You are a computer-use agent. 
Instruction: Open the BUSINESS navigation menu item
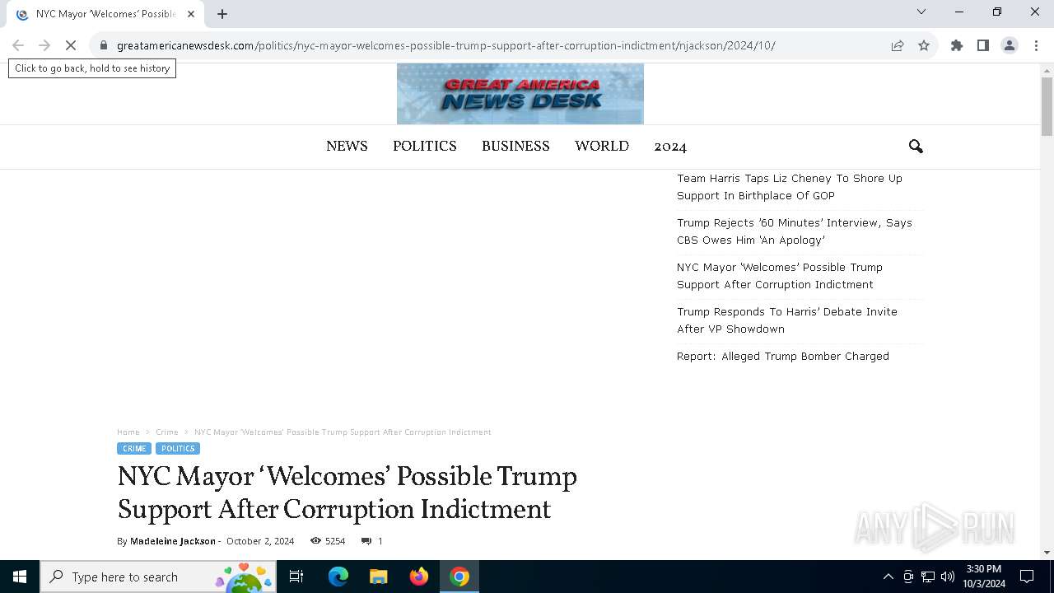515,147
